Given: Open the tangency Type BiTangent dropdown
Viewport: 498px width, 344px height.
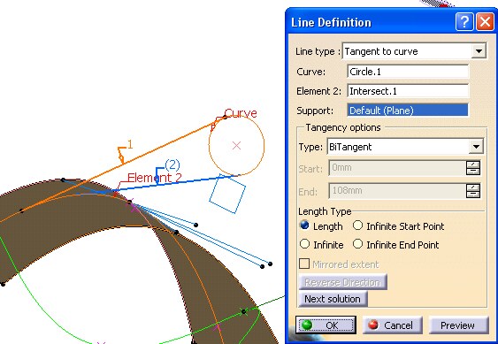Looking at the screenshot, I should (x=476, y=147).
